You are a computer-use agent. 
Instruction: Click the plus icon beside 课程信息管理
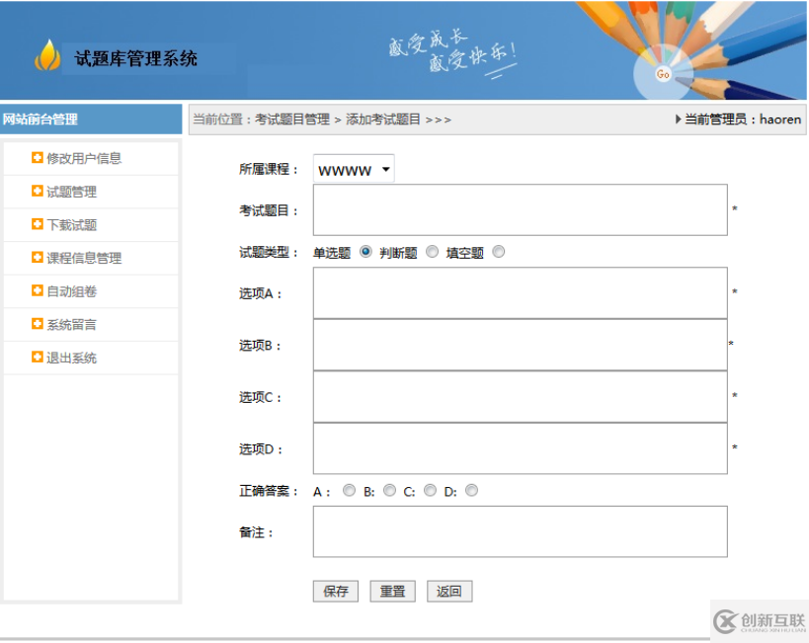click(38, 257)
